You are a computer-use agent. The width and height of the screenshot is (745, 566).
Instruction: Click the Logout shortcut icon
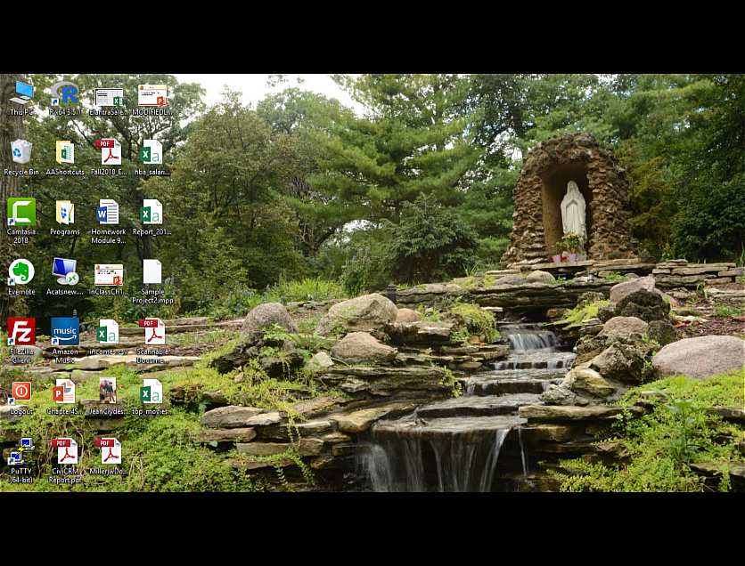tap(21, 392)
